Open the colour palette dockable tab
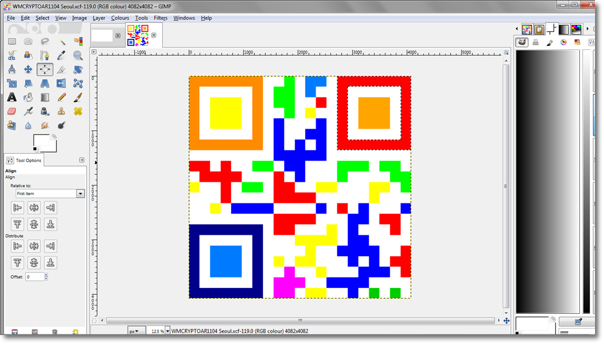Image resolution: width=604 pixels, height=344 pixels. click(x=576, y=29)
